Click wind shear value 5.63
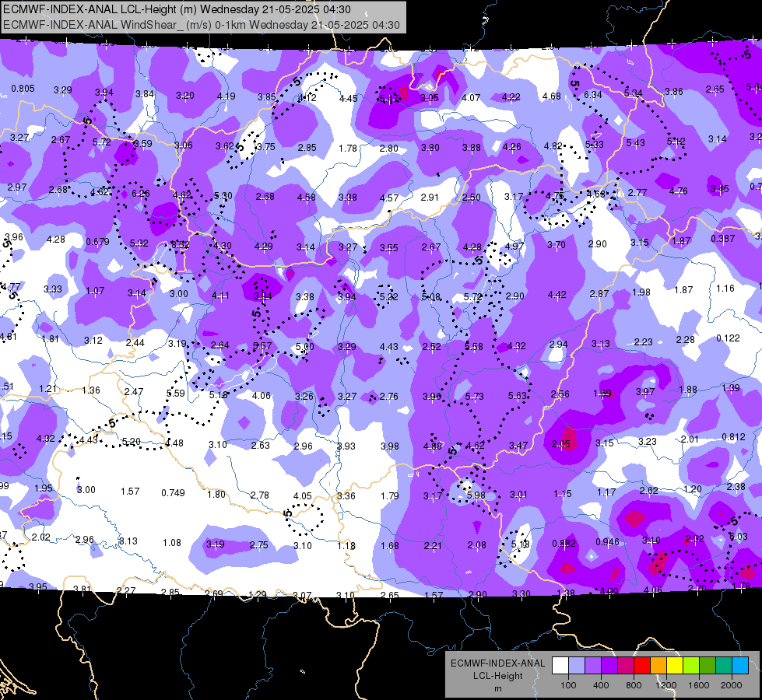 click(x=518, y=395)
